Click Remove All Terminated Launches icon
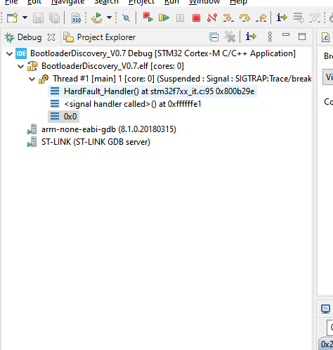 tap(230, 37)
